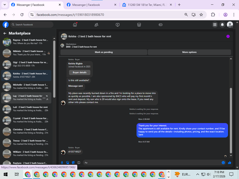Viewport: 239px width, 179px height.
Task: Click the browser back arrow
Action: [5, 15]
